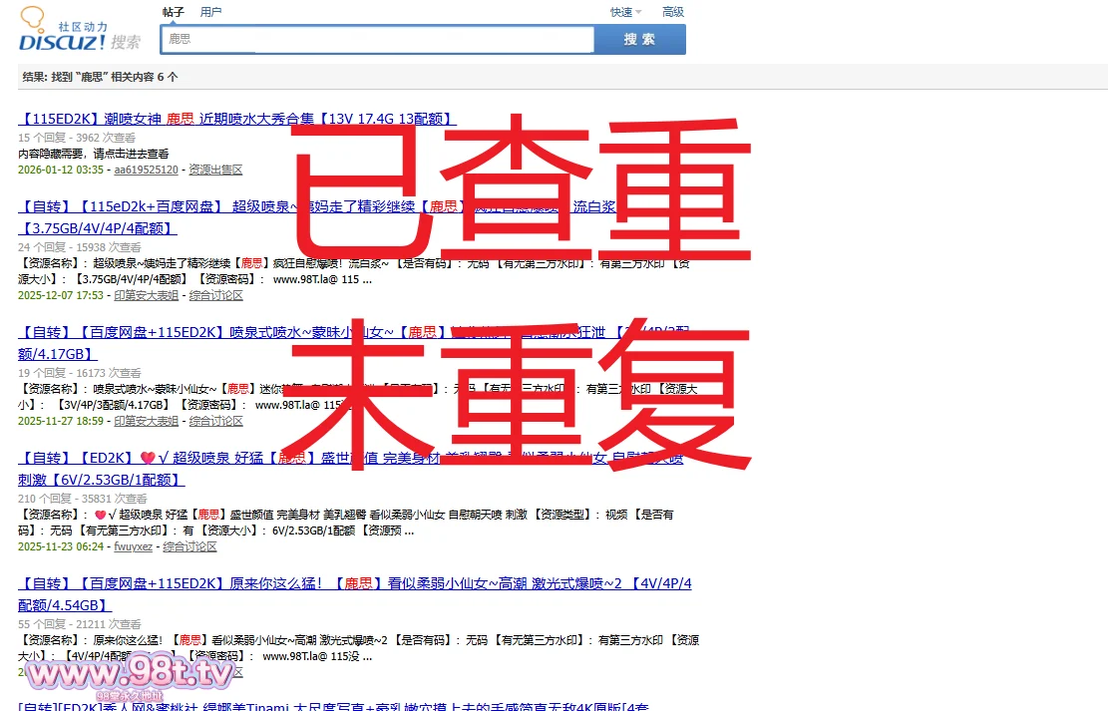Open 综合讨论区 beside author fwuyxez
Viewport: 1108px width, 711px height.
[190, 546]
